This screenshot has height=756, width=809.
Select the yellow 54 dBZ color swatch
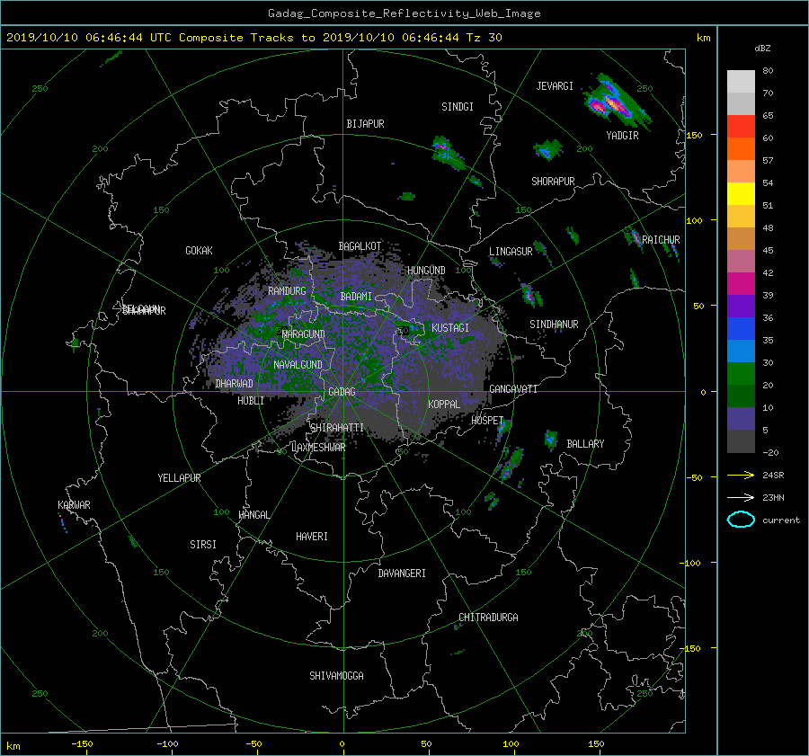pyautogui.click(x=741, y=194)
